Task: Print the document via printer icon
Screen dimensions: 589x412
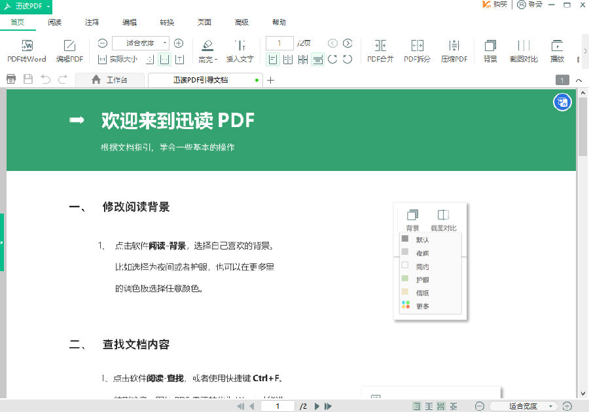Action: [x=11, y=79]
